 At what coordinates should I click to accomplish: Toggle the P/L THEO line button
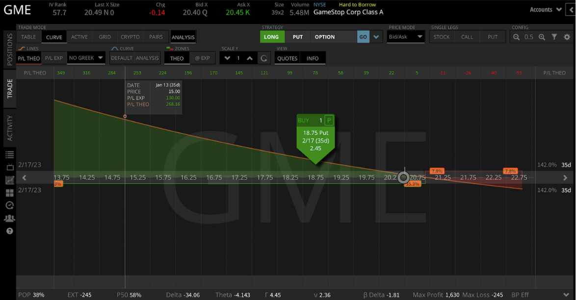pos(28,58)
